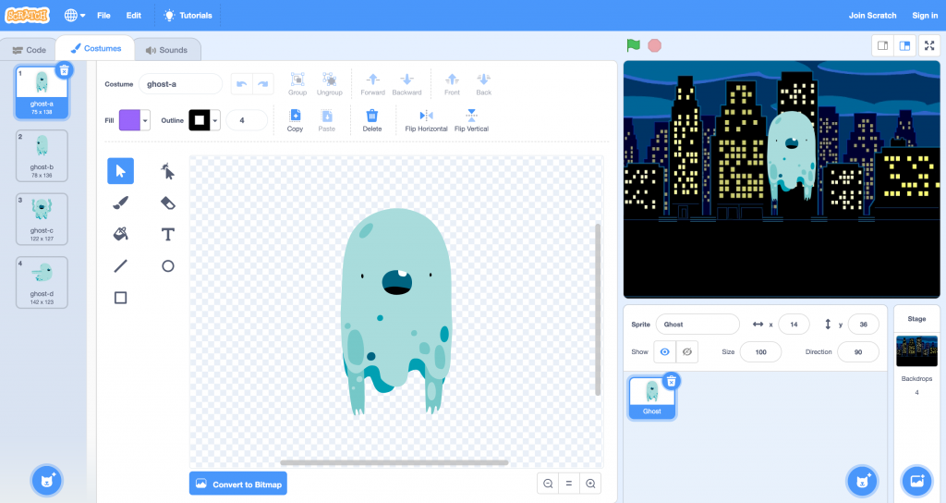This screenshot has width=946, height=503.
Task: Show the sprite with eye icon
Action: point(665,351)
